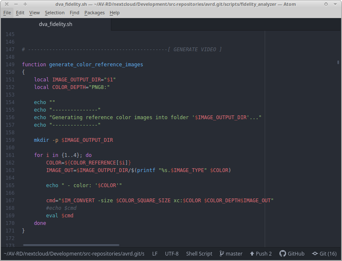The height and width of the screenshot is (261, 342).
Task: Open the Find menu
Action: pos(74,13)
